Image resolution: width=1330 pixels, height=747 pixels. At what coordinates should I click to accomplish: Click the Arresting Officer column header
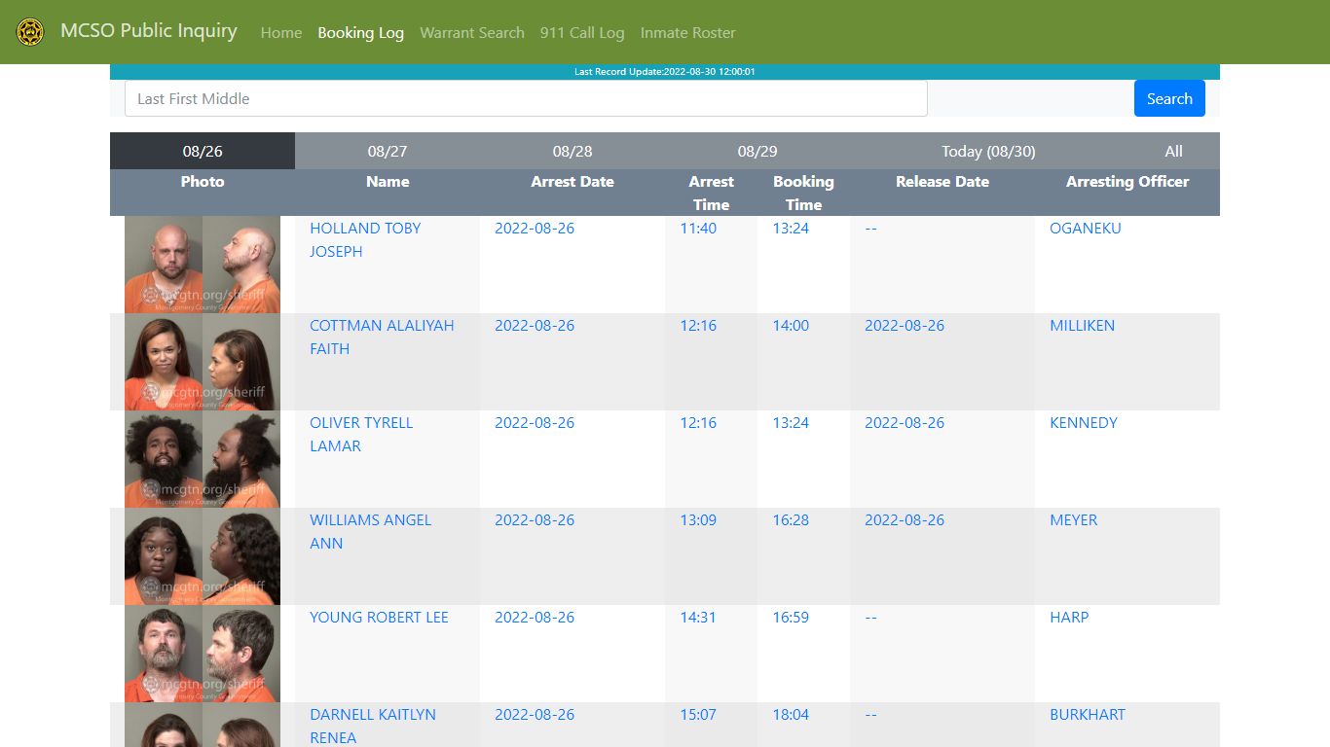(x=1127, y=181)
